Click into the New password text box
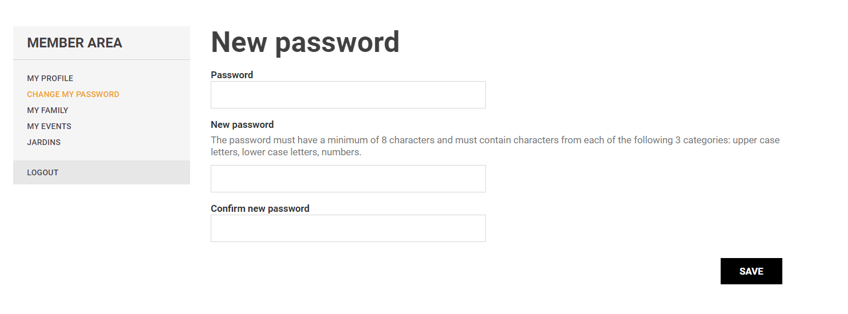This screenshot has width=848, height=314. click(x=348, y=179)
